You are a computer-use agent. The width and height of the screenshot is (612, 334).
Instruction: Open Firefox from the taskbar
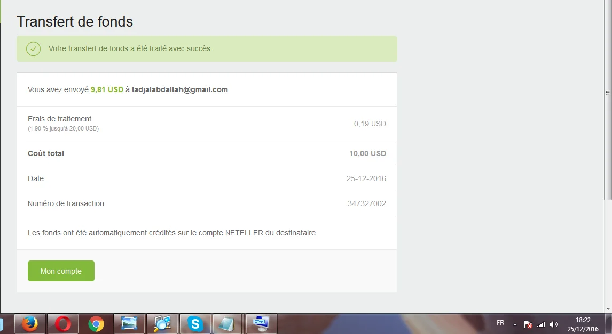tap(30, 323)
